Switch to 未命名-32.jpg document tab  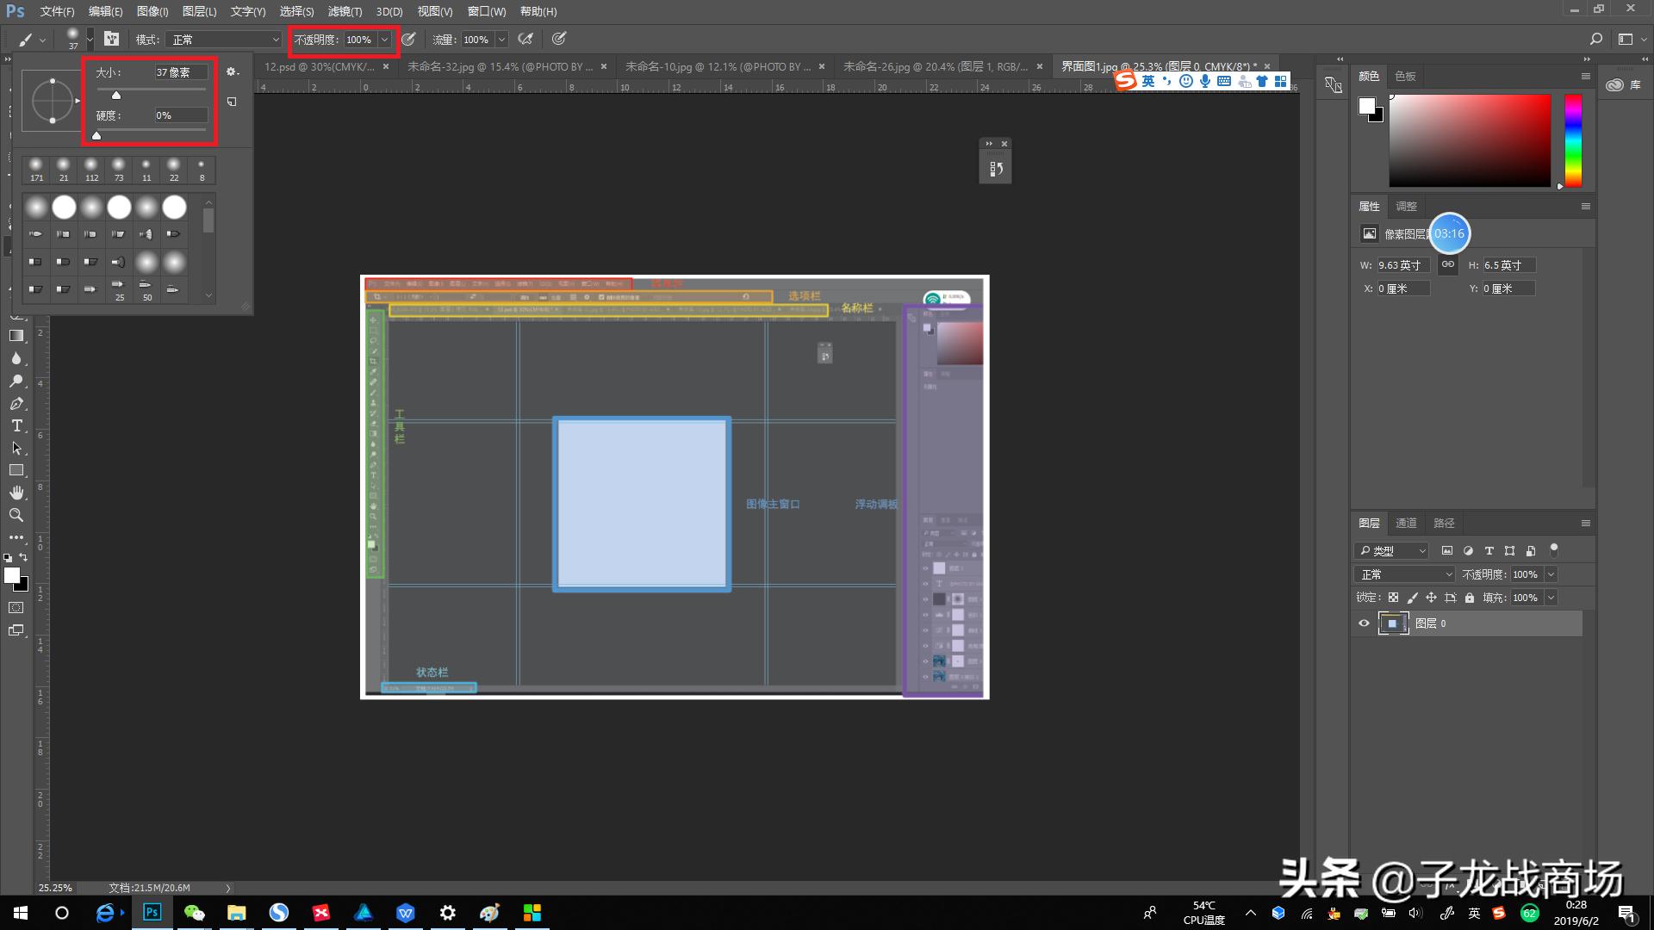pyautogui.click(x=500, y=66)
